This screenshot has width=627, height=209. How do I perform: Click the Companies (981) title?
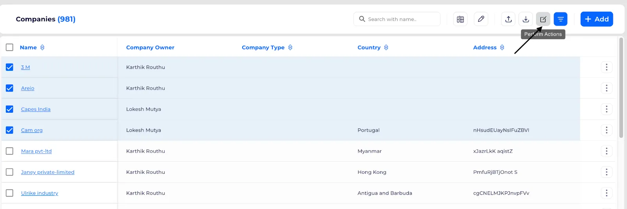click(45, 19)
